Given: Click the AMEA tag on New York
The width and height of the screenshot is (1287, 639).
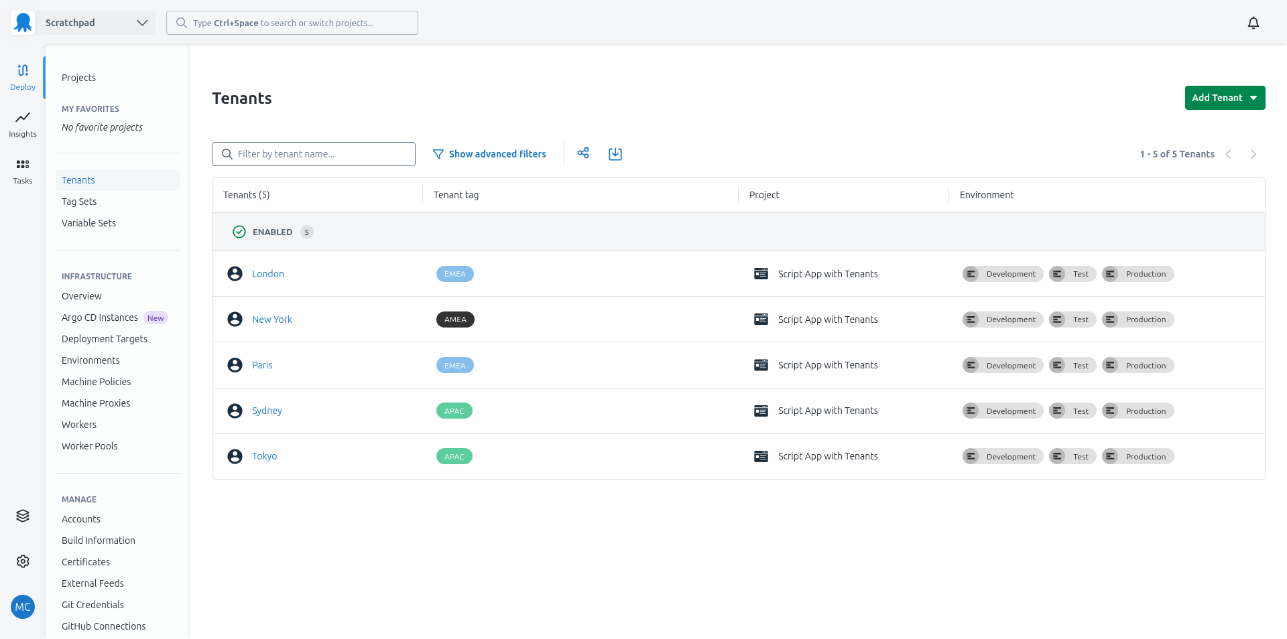Looking at the screenshot, I should pyautogui.click(x=455, y=319).
